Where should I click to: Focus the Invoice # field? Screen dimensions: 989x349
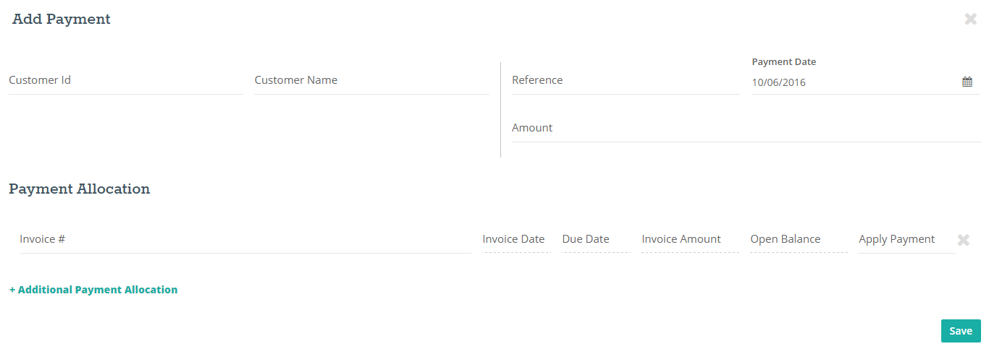pyautogui.click(x=245, y=239)
